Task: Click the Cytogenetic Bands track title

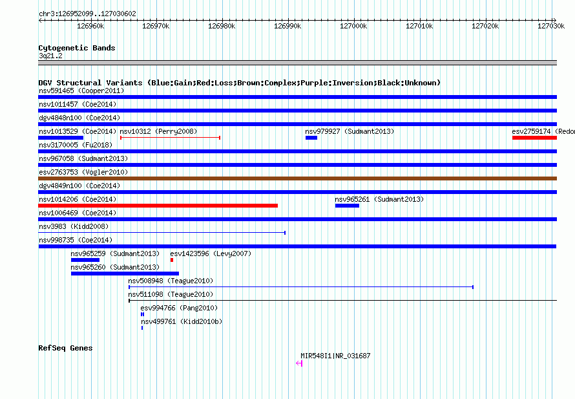Action: 77,48
